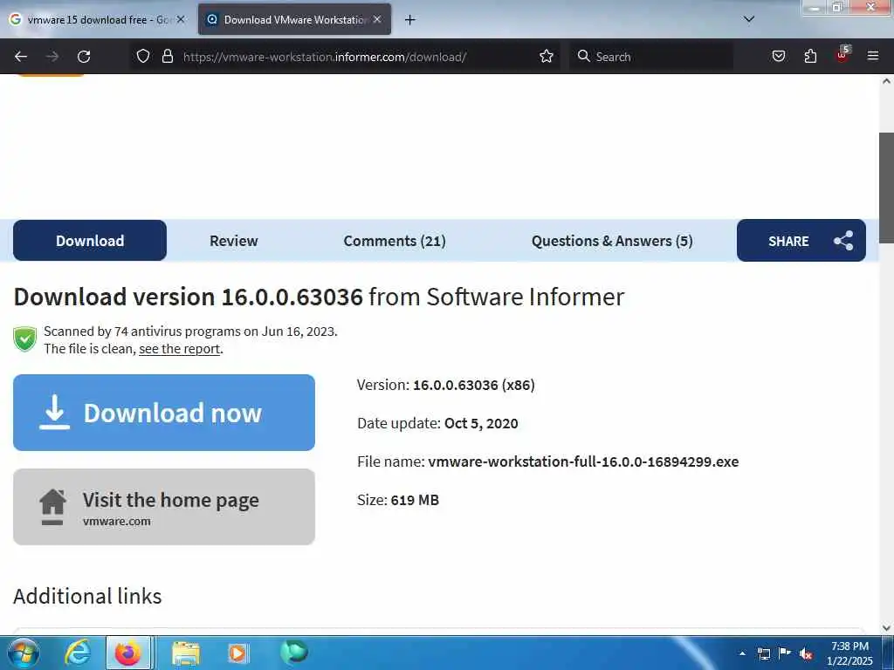Click the green antivirus shield icon
Screen dimensions: 894x670
25,339
